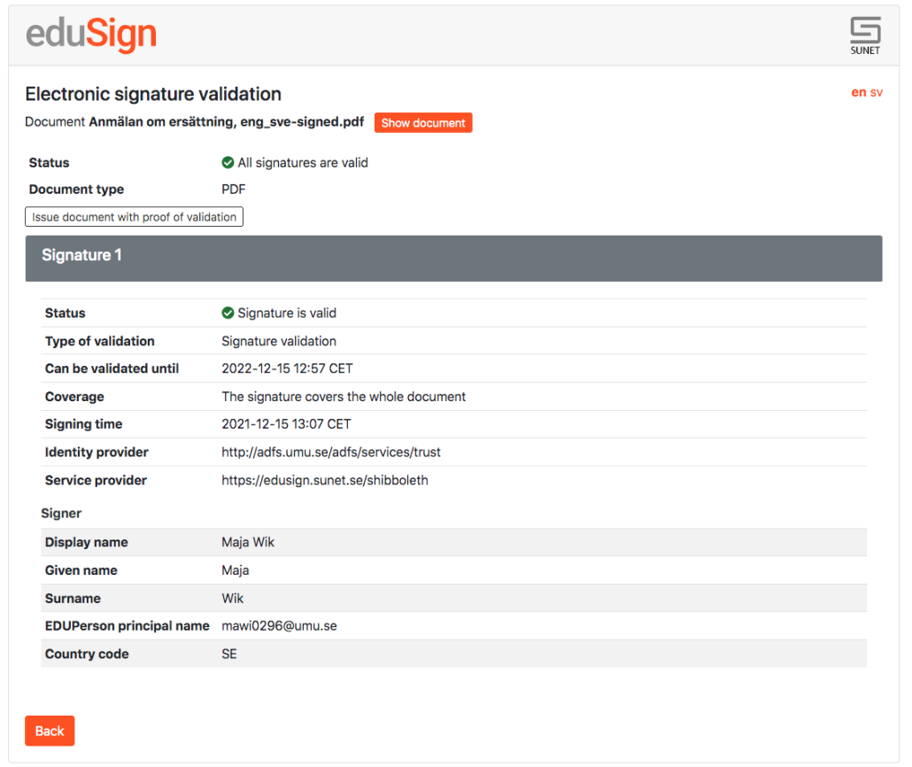Issue document with proof of validation
The width and height of the screenshot is (912, 767).
pos(134,217)
